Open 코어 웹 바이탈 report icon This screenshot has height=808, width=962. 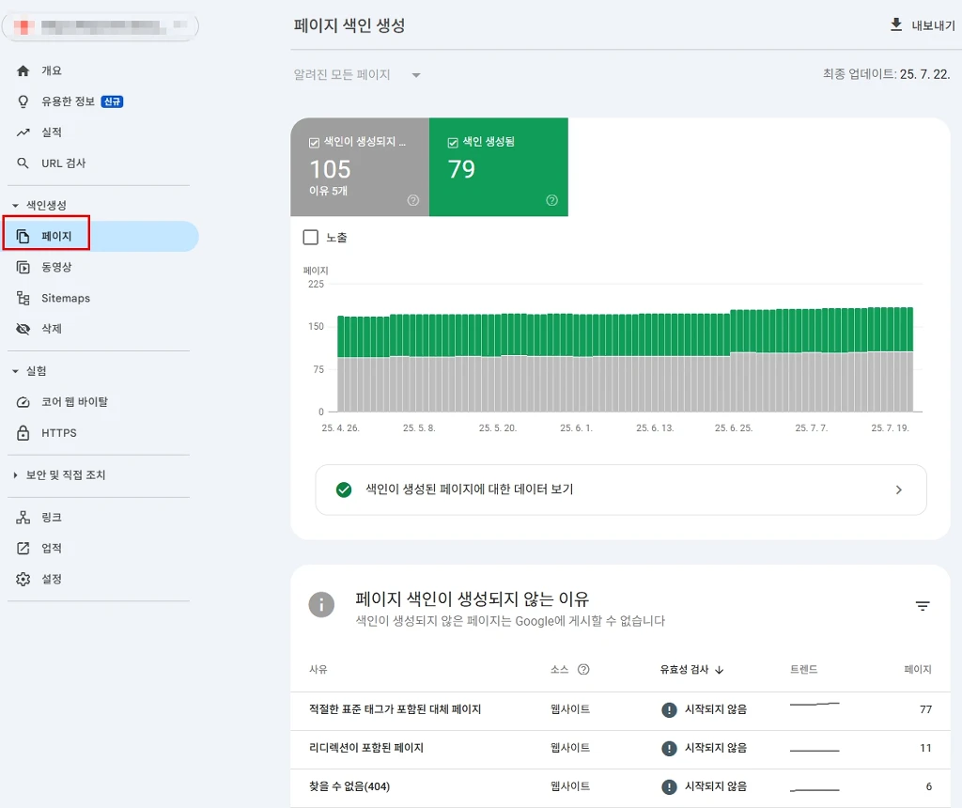(x=23, y=401)
